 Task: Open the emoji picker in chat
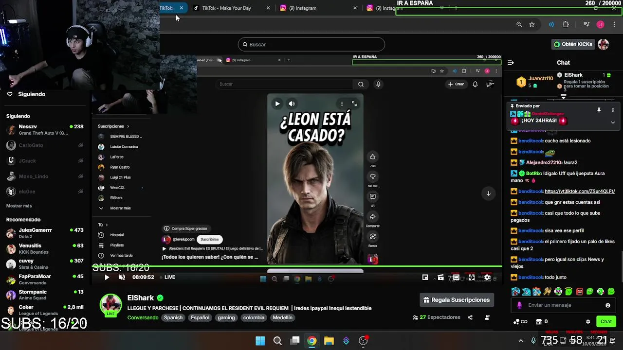[x=608, y=305]
